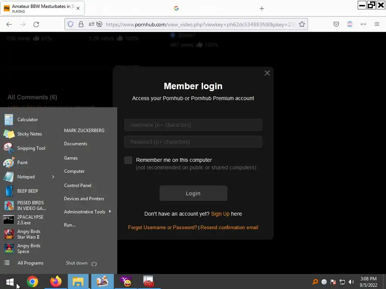Open a new browser tab

click(x=262, y=9)
